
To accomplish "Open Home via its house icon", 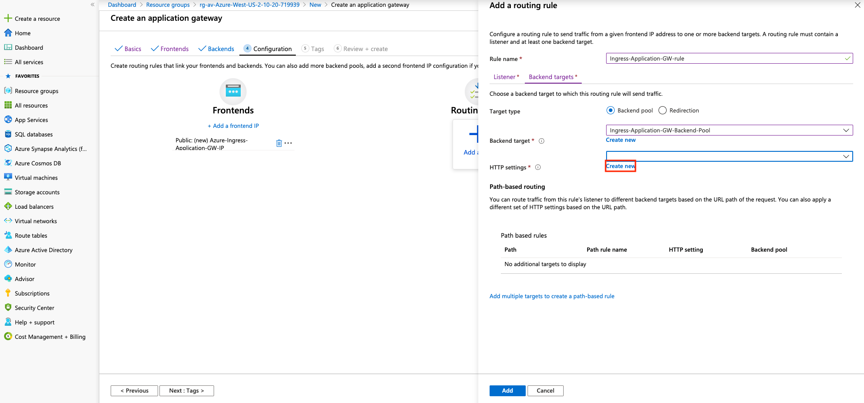I will point(8,33).
